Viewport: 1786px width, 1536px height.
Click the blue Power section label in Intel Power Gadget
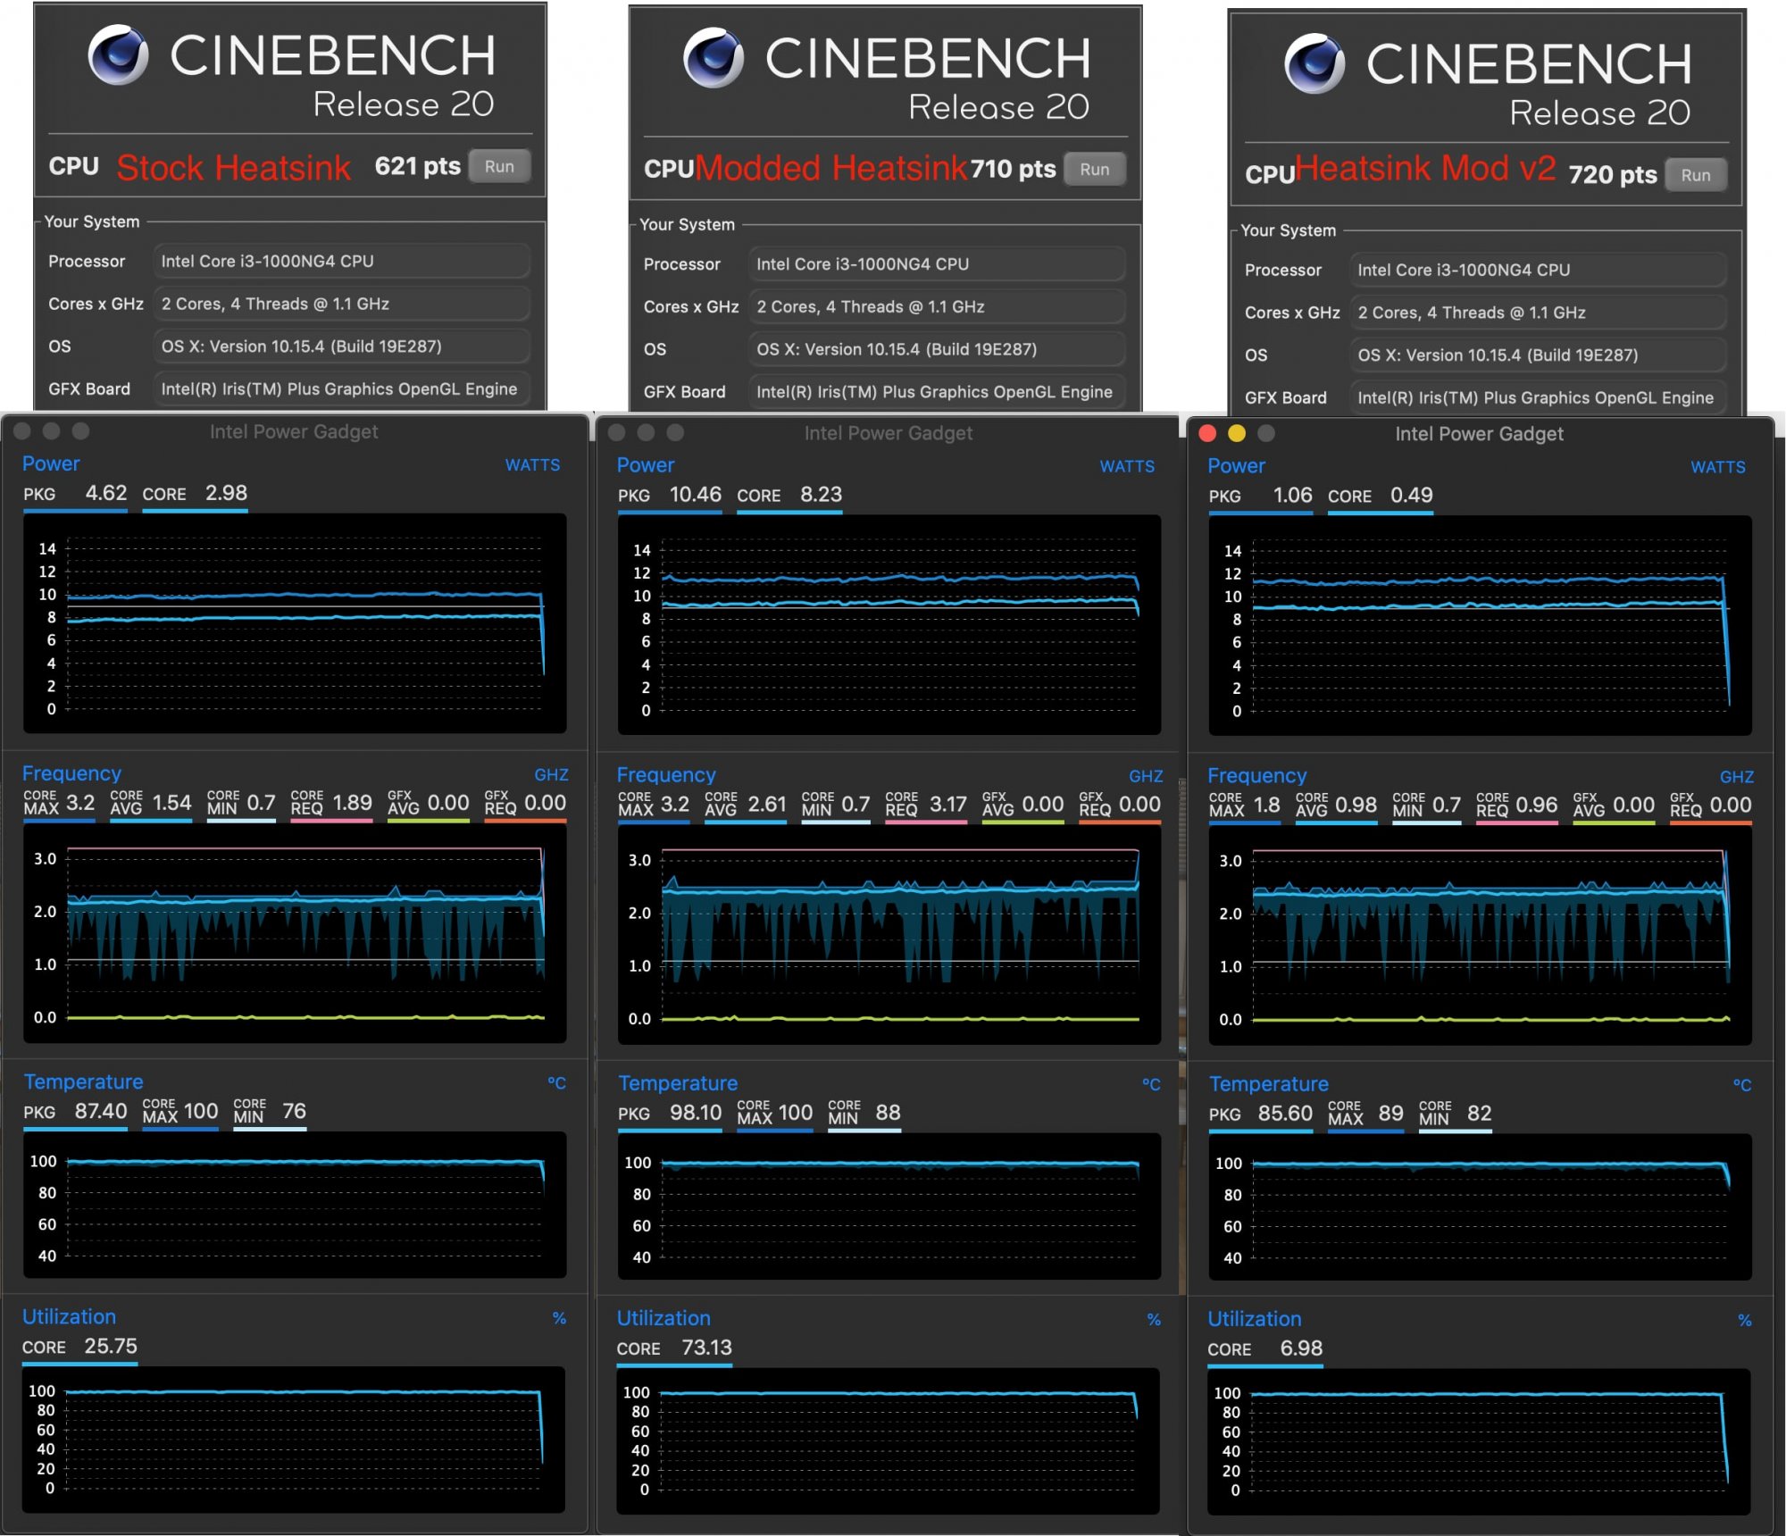51,463
